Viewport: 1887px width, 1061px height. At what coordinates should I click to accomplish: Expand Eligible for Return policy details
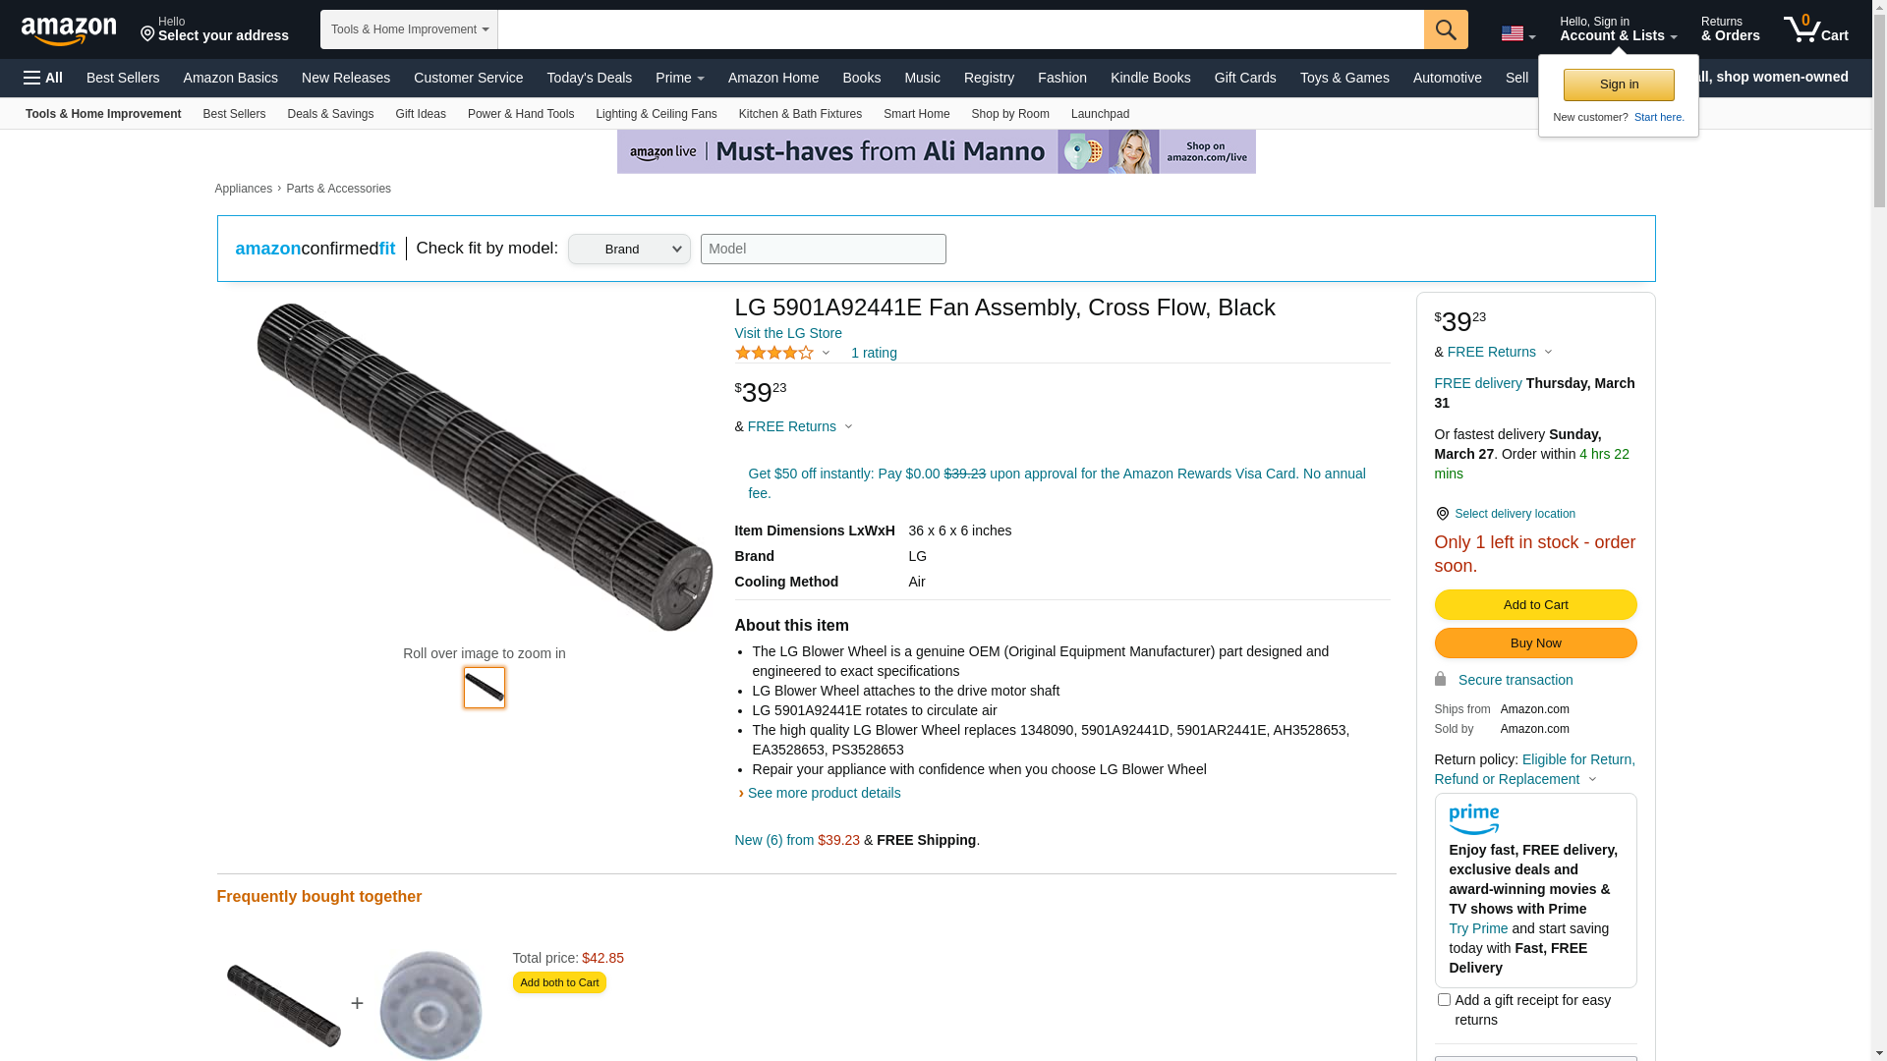(x=1592, y=780)
